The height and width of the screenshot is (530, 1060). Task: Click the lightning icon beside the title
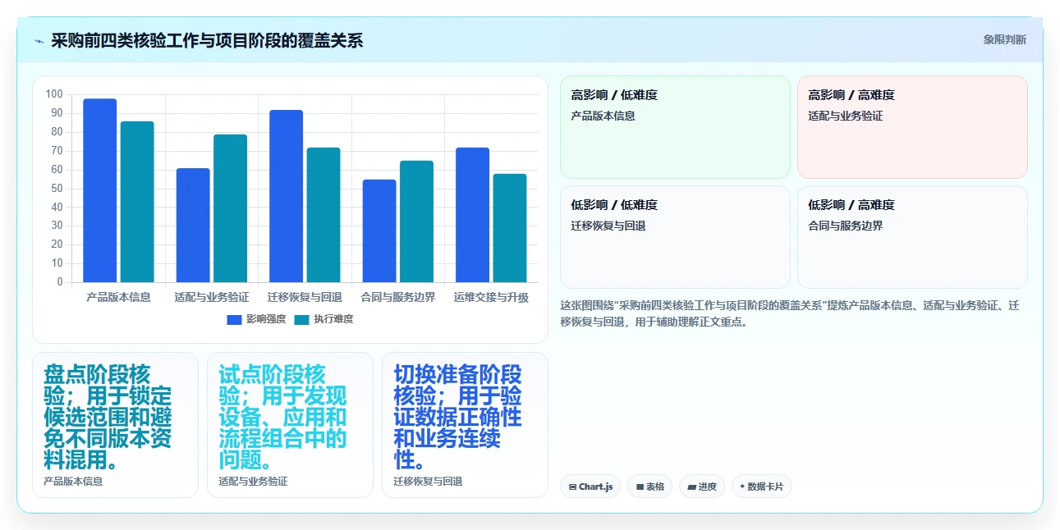(x=39, y=41)
